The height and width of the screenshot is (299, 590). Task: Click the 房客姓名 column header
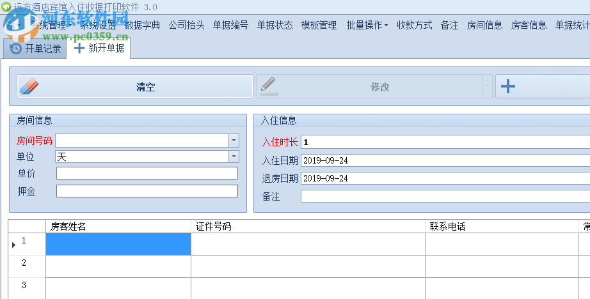pyautogui.click(x=118, y=227)
